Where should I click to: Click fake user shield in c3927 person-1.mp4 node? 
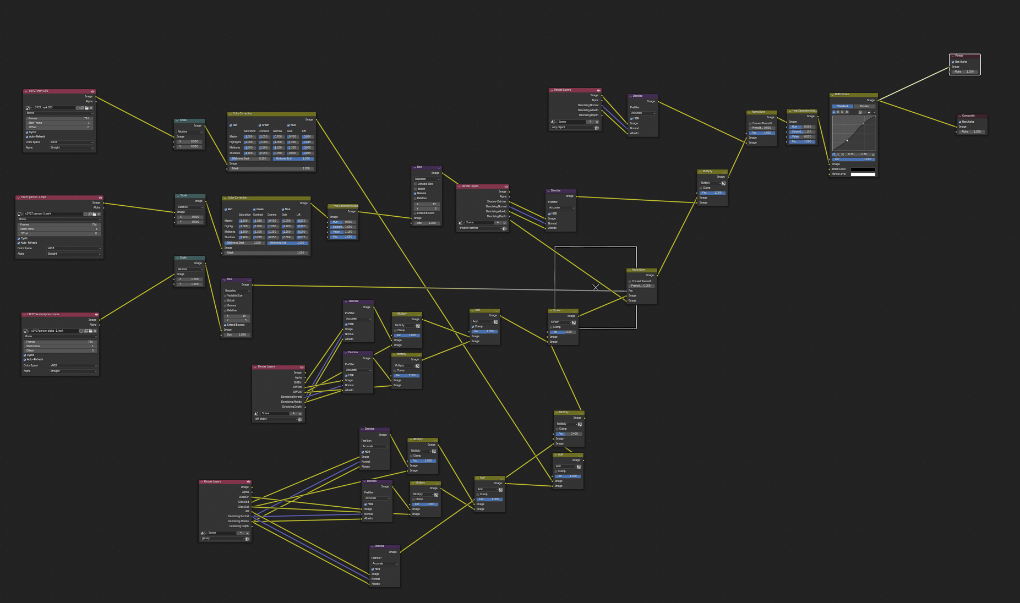85,214
